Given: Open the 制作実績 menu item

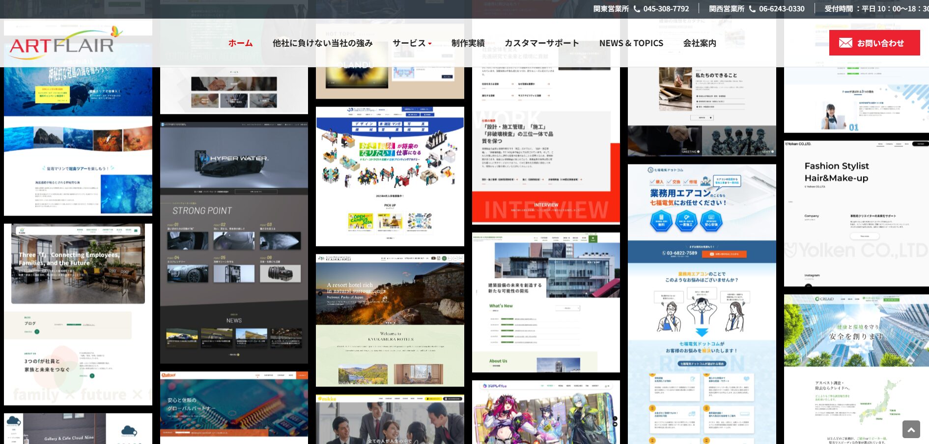Looking at the screenshot, I should [468, 43].
